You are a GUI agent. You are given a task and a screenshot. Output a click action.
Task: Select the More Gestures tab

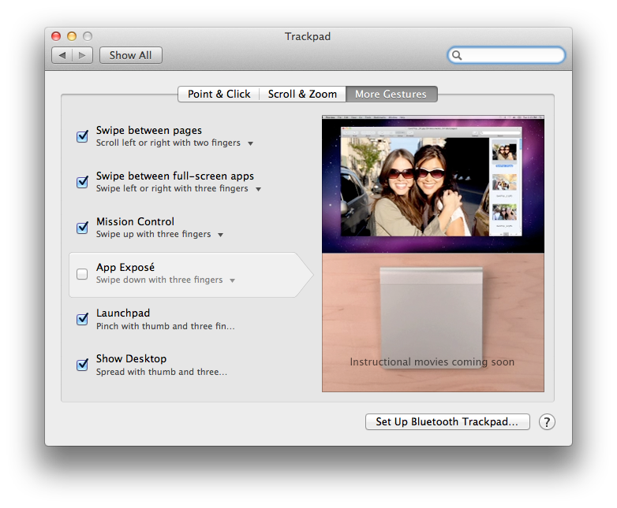tap(391, 95)
